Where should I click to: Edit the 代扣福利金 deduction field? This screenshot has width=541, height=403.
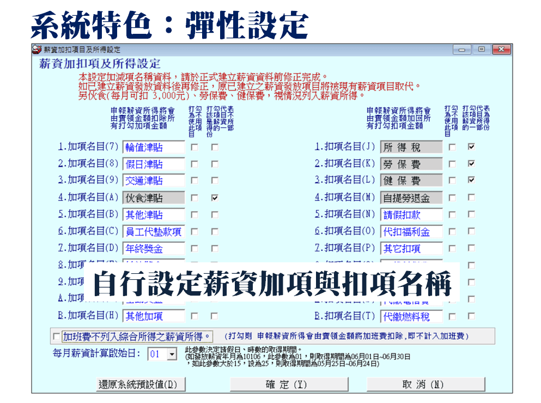click(411, 232)
